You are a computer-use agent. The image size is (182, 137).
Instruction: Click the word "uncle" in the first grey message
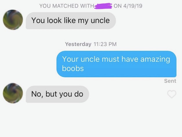100,21
